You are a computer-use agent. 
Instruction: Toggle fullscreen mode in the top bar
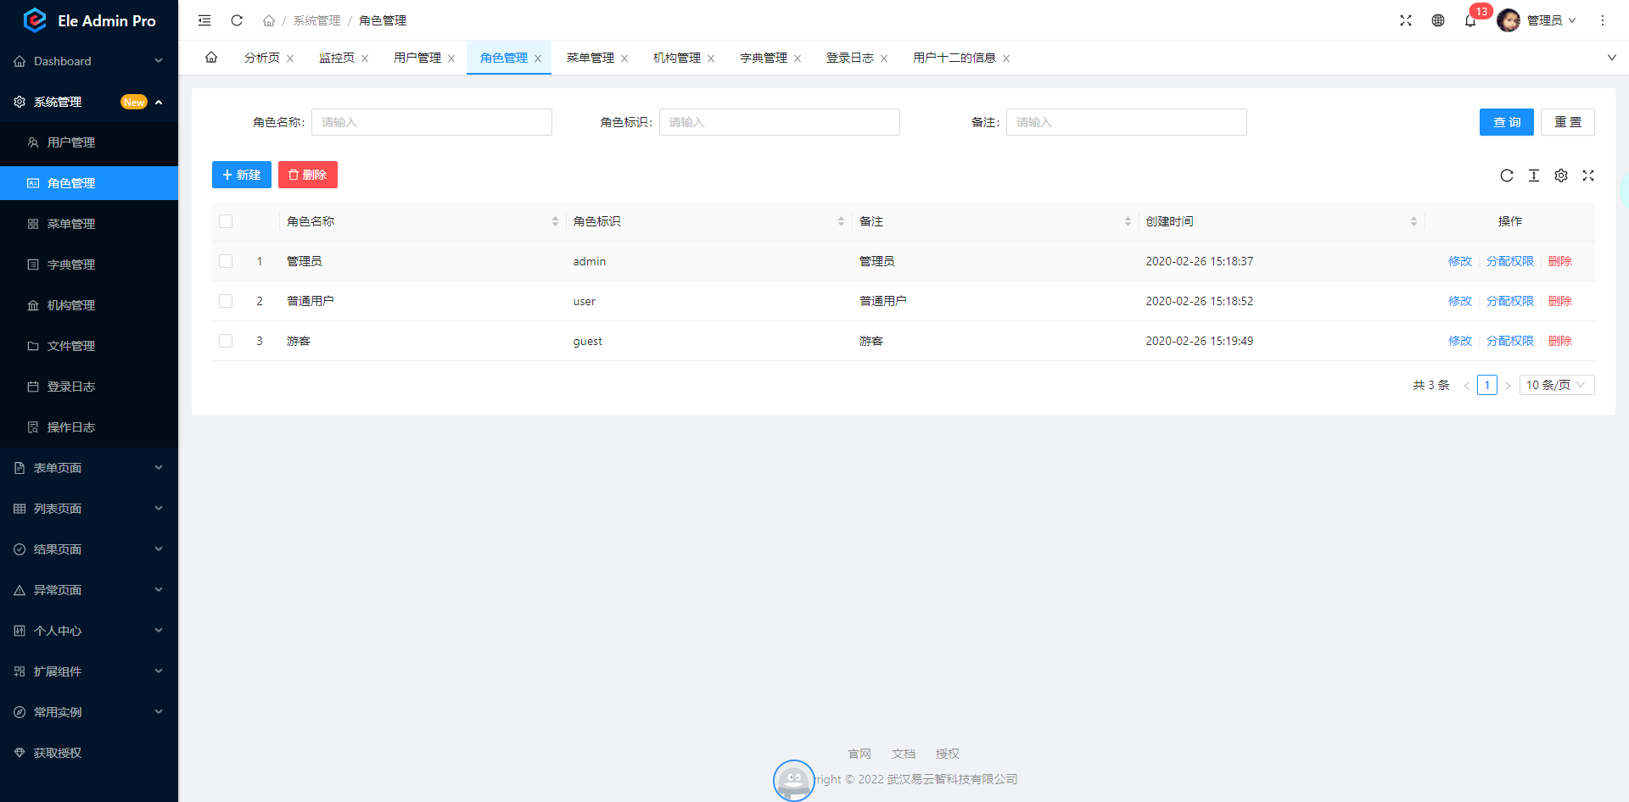point(1406,20)
